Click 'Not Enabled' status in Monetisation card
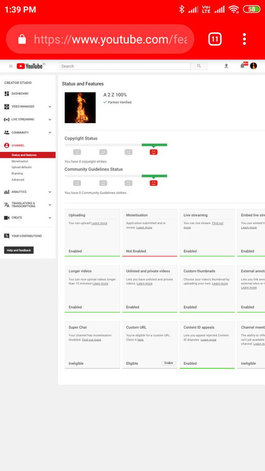Image resolution: width=265 pixels, height=471 pixels. [x=136, y=251]
